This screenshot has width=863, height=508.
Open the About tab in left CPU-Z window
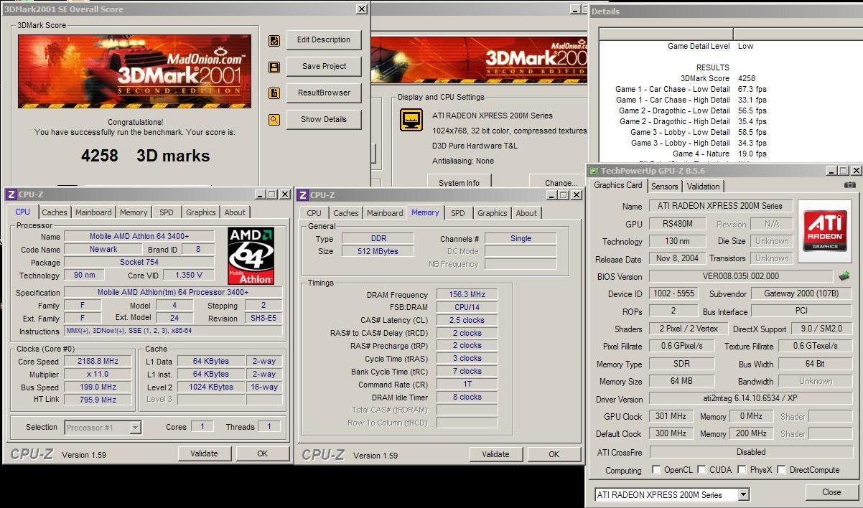click(235, 212)
